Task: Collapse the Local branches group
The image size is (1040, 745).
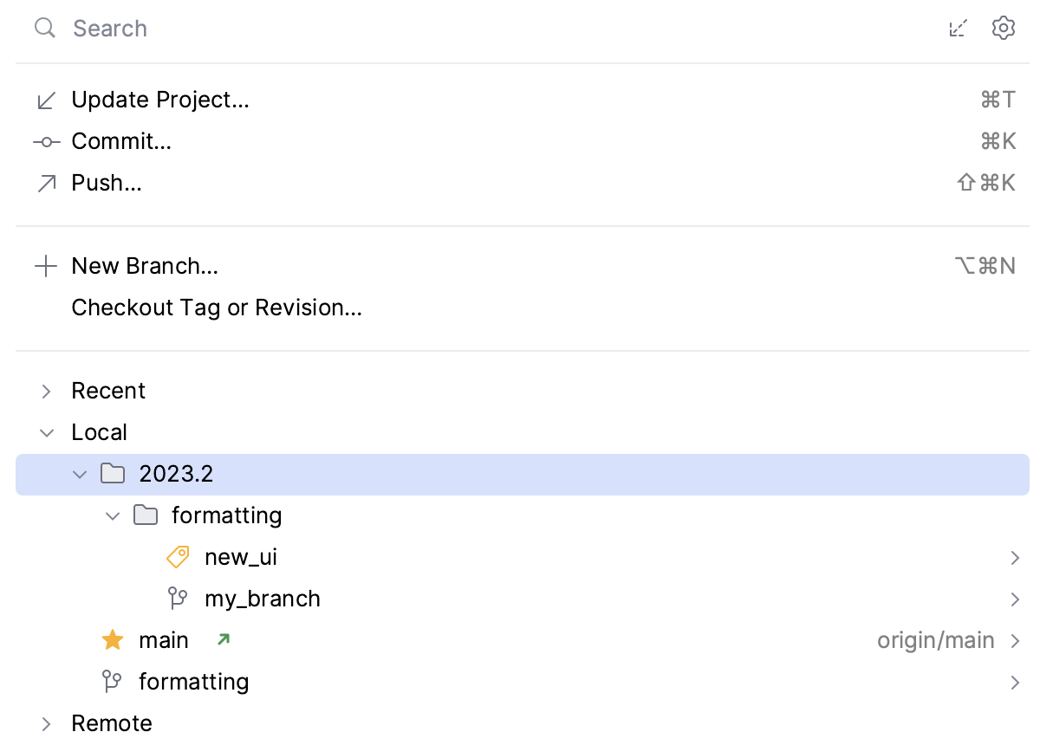Action: [x=47, y=433]
